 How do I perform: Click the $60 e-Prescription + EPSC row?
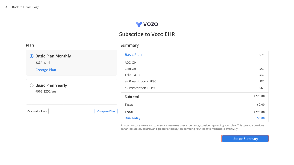tap(195, 88)
